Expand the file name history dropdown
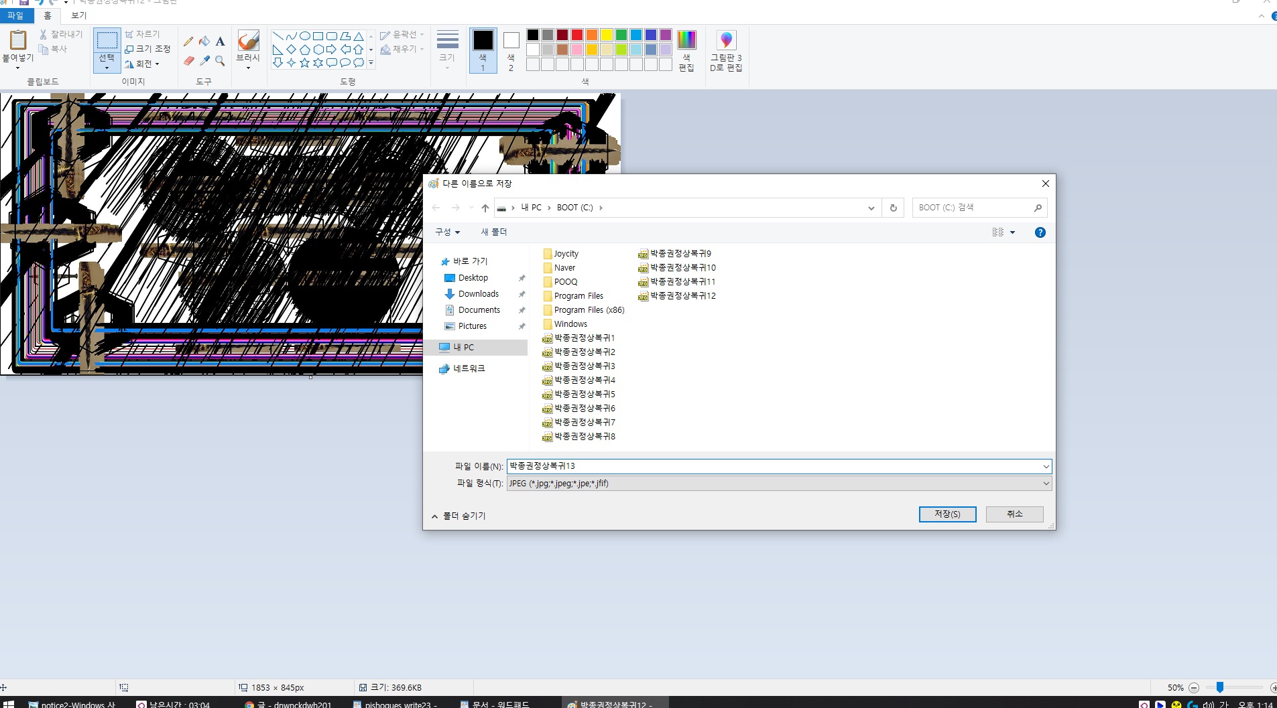This screenshot has height=708, width=1277. tap(1046, 466)
